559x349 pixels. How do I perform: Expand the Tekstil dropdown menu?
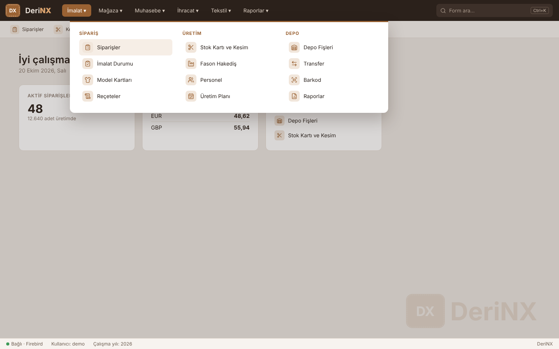tap(221, 10)
